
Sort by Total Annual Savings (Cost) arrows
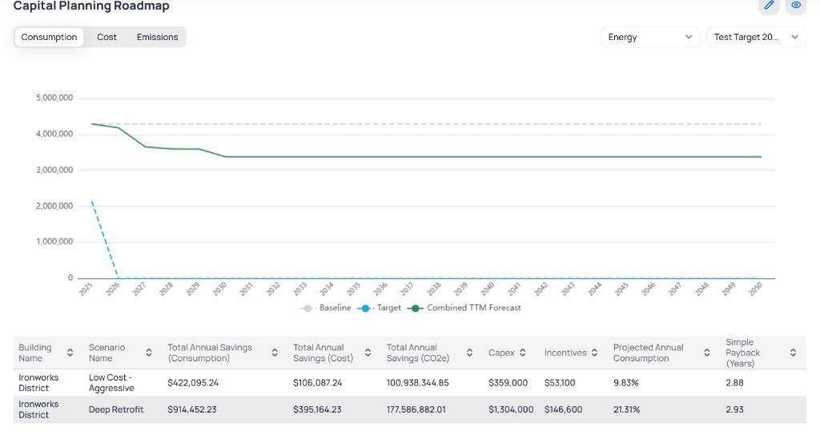pos(368,352)
